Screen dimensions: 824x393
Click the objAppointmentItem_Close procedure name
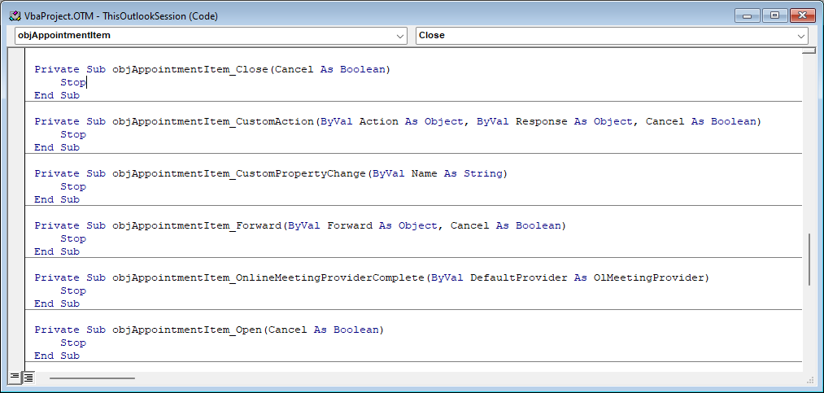click(x=190, y=69)
